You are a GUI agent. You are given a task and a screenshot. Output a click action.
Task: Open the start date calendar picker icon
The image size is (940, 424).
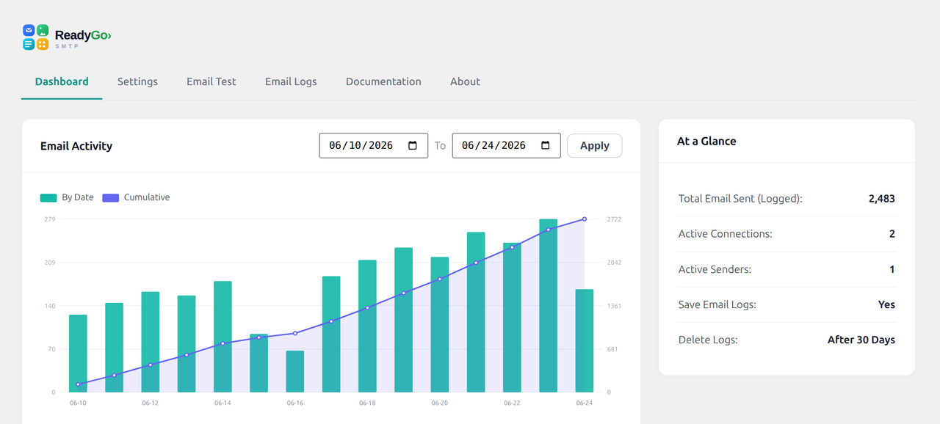(x=413, y=145)
